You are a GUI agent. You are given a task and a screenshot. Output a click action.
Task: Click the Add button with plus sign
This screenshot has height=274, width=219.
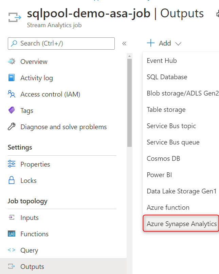coord(160,43)
